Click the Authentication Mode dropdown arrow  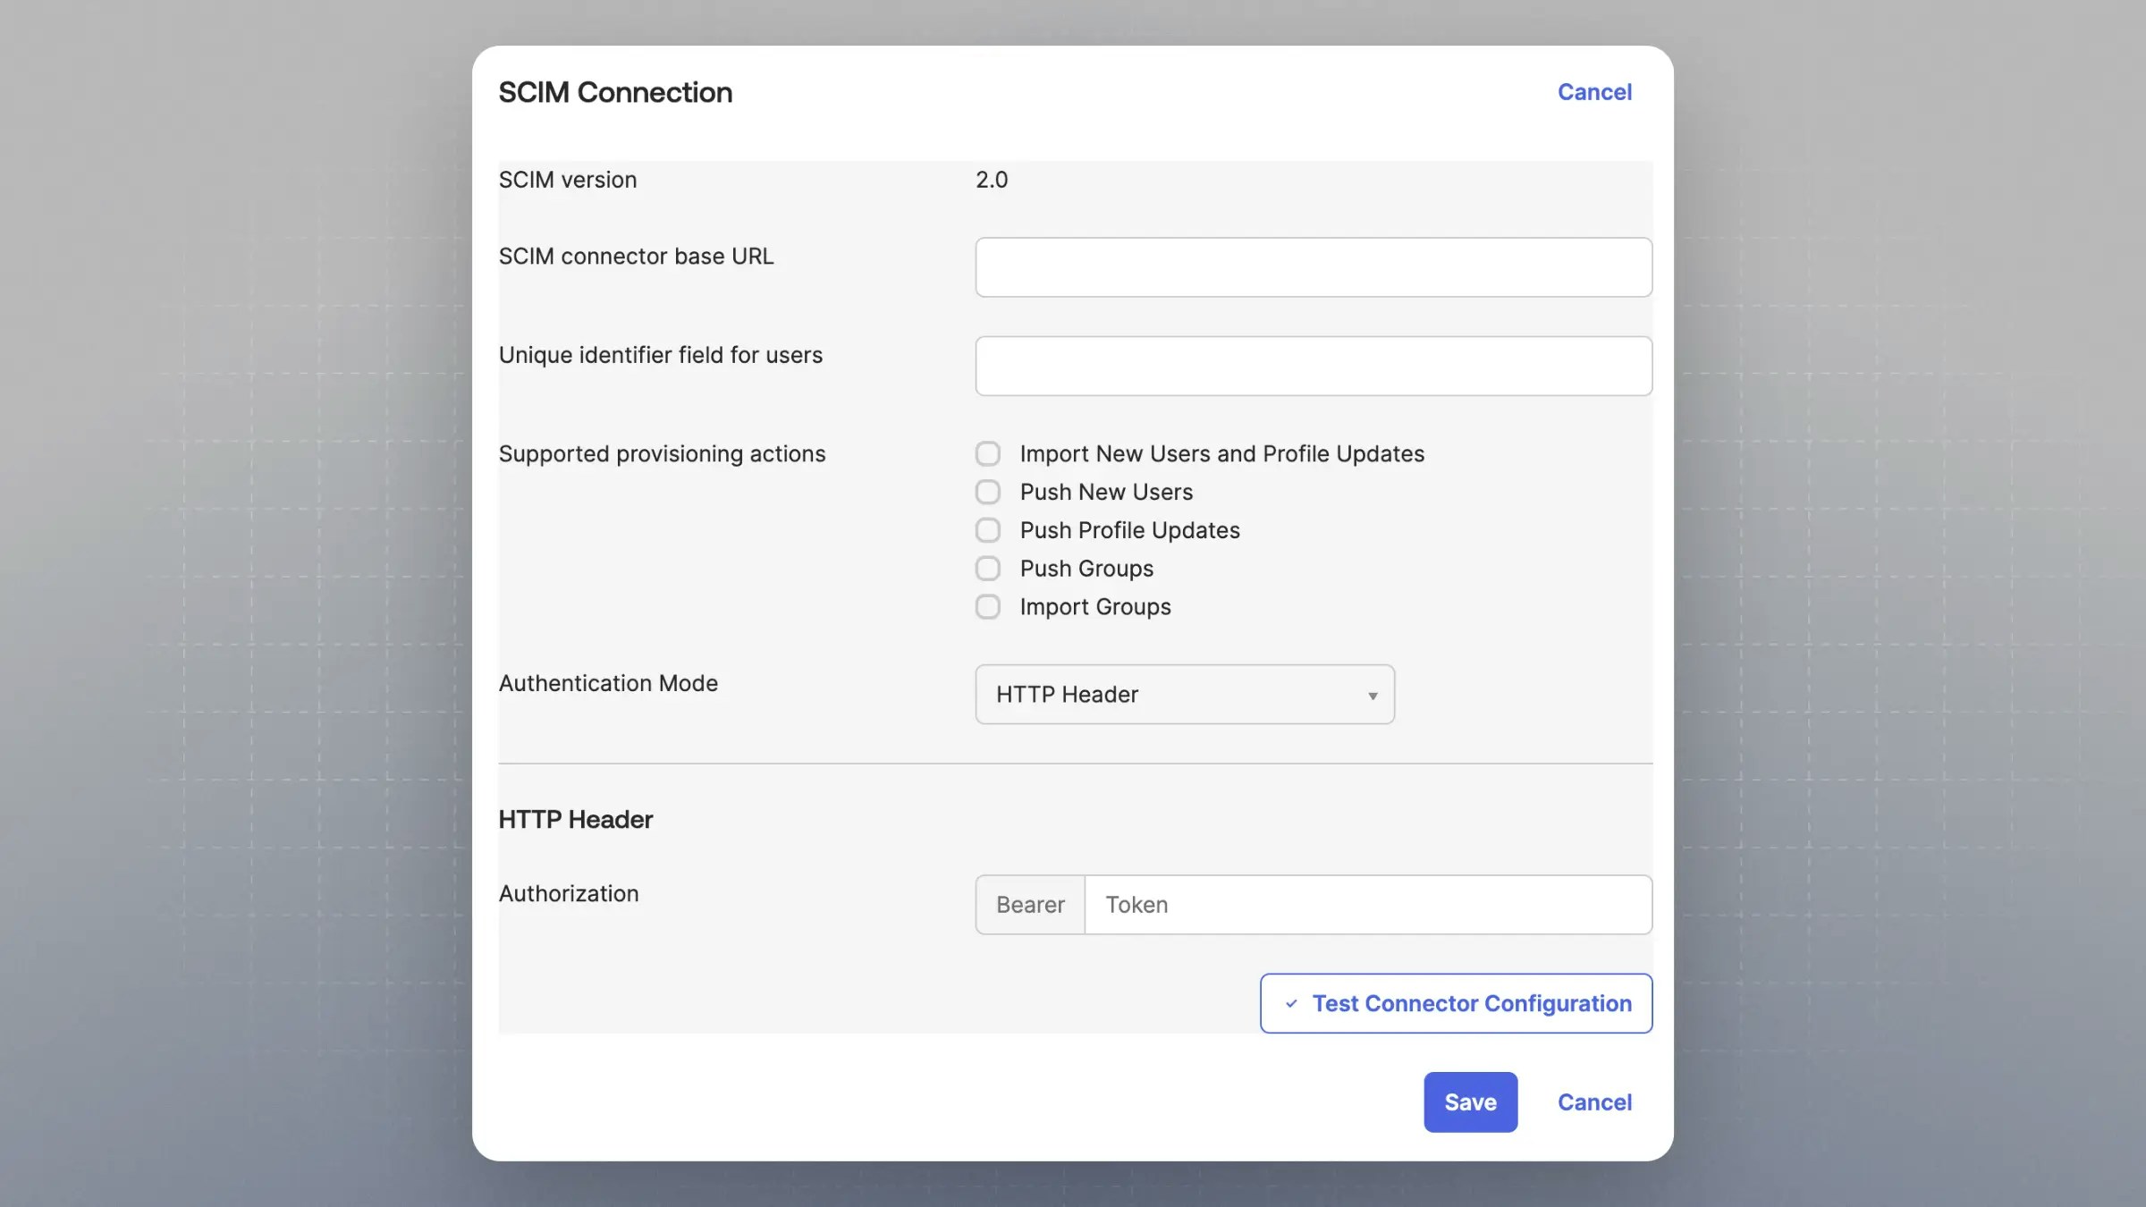(1372, 696)
